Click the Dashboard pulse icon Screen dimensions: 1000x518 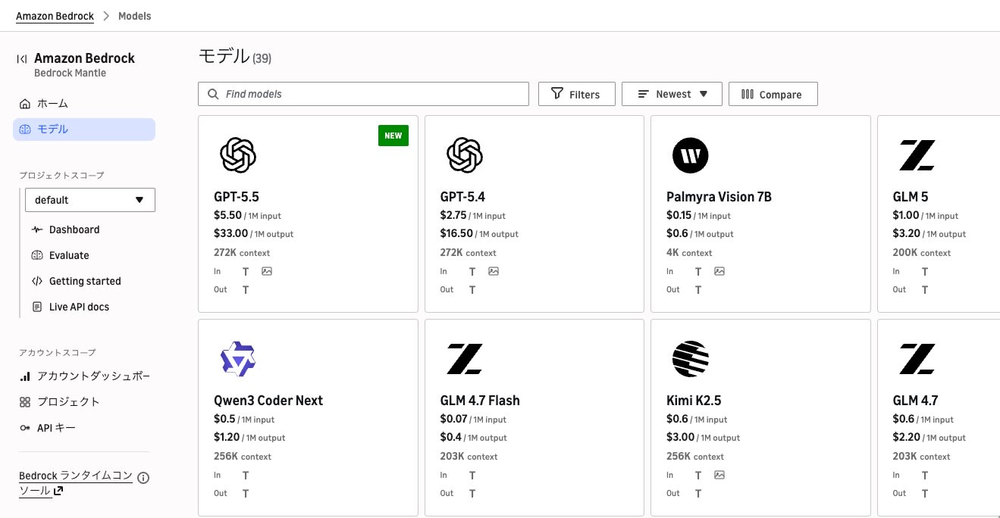[36, 229]
